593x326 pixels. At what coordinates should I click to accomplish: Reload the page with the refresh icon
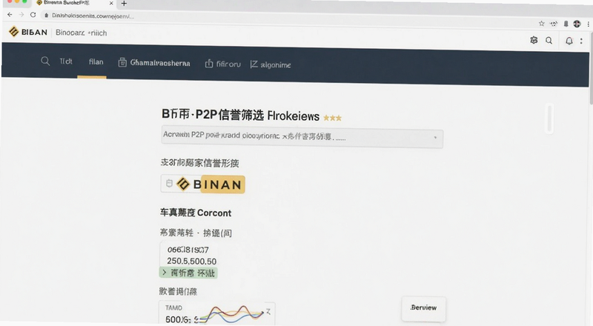33,15
